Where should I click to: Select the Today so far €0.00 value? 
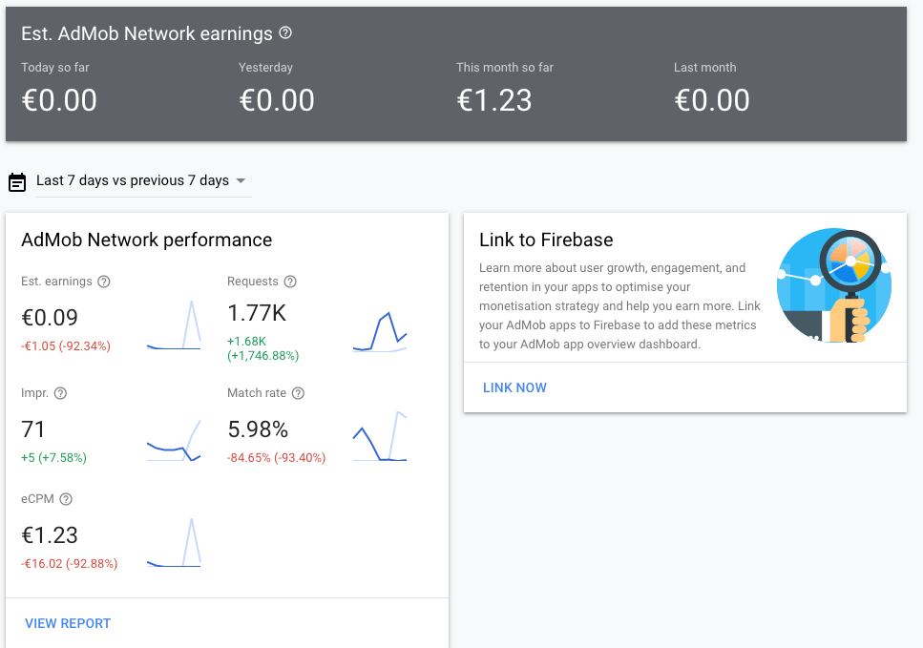[59, 100]
